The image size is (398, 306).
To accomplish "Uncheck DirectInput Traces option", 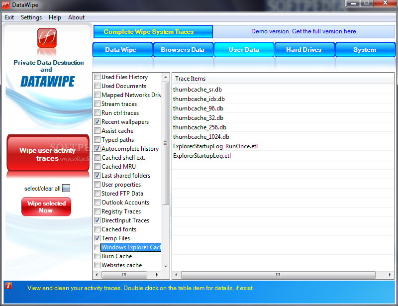I will [97, 220].
